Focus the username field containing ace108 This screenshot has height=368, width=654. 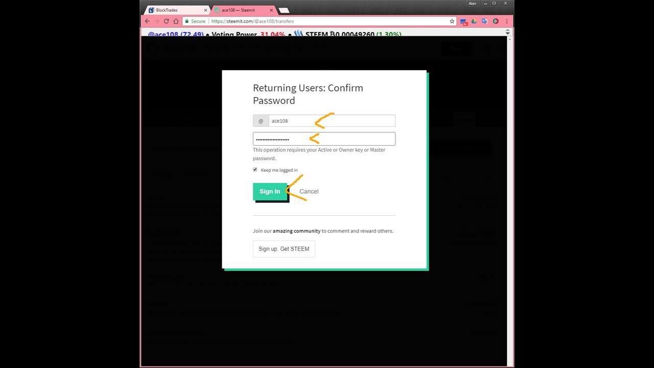coord(332,121)
